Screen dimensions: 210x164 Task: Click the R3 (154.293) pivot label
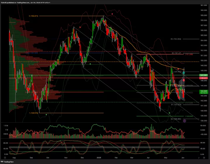176,39
